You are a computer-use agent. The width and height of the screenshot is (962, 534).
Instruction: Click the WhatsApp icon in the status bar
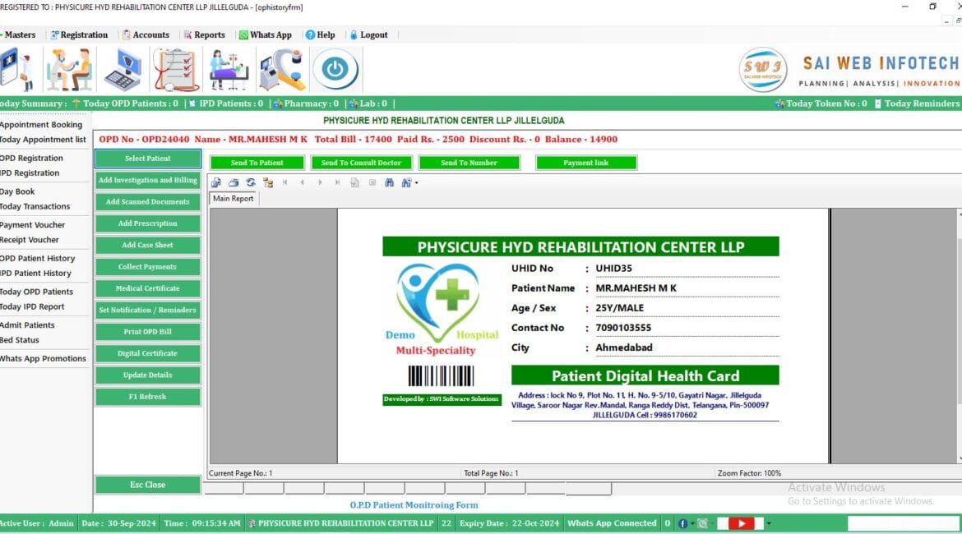click(703, 523)
